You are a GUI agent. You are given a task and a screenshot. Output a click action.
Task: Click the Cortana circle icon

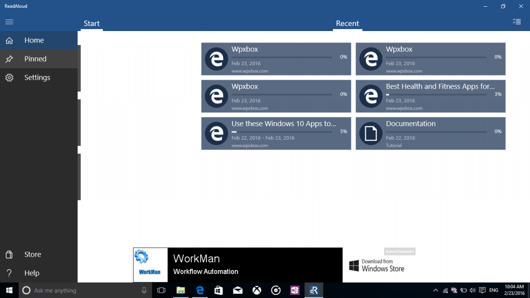26,290
